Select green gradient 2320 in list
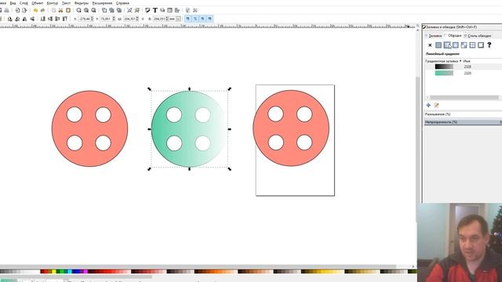The width and height of the screenshot is (502, 282). (x=464, y=73)
